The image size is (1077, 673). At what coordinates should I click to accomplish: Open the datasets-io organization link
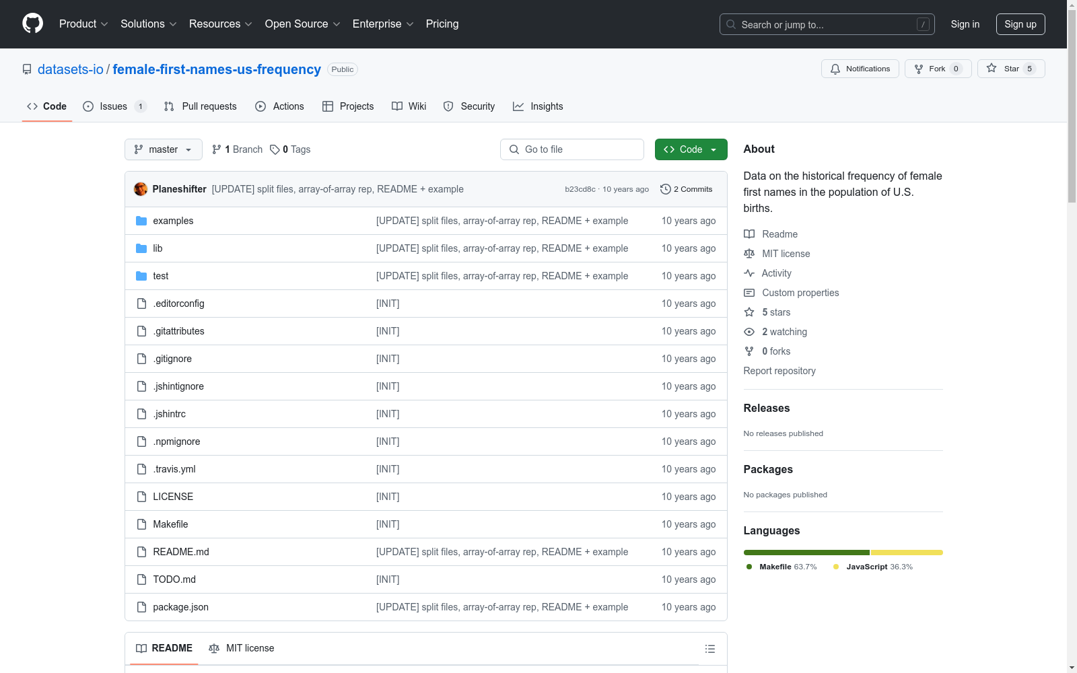pyautogui.click(x=71, y=69)
